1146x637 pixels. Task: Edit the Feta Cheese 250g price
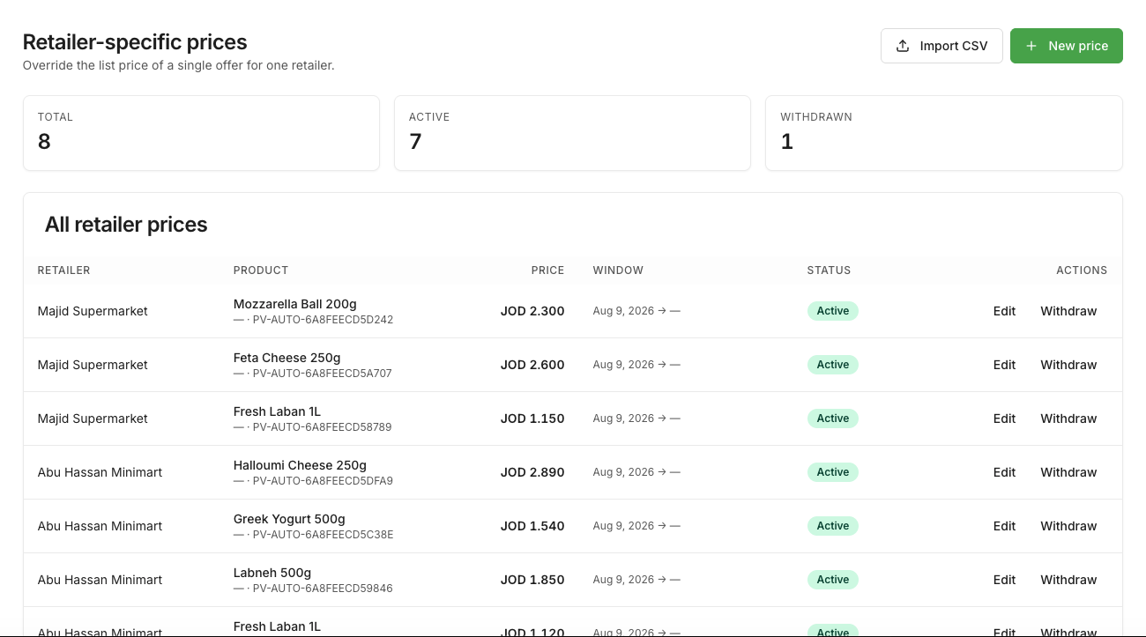click(x=1004, y=365)
